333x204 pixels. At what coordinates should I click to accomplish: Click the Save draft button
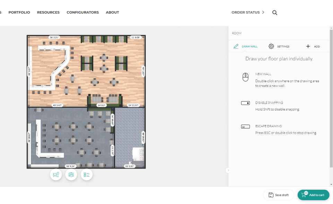[x=278, y=195]
